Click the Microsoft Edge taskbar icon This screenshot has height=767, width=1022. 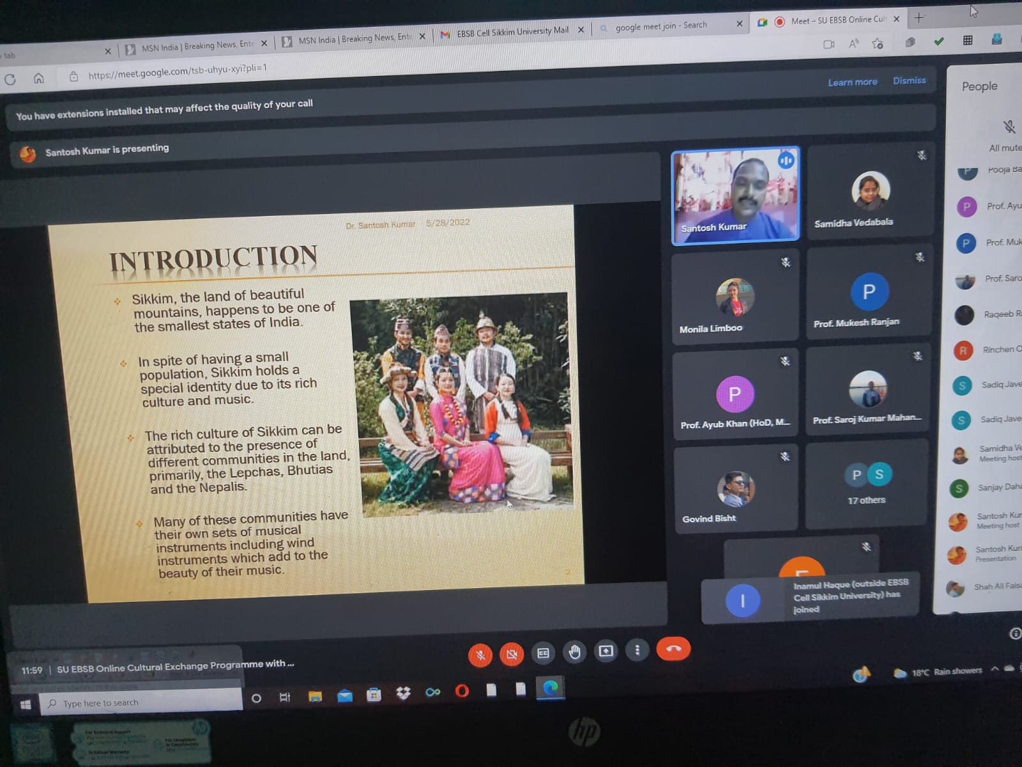551,688
